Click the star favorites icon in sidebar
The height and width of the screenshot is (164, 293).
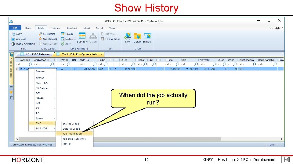[11, 92]
